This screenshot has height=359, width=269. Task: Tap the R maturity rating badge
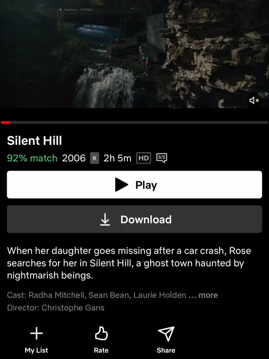tap(95, 158)
